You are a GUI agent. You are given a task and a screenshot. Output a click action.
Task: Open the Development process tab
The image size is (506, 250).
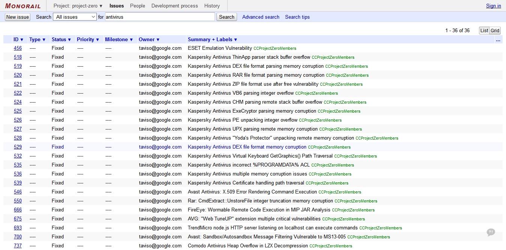[x=175, y=6]
